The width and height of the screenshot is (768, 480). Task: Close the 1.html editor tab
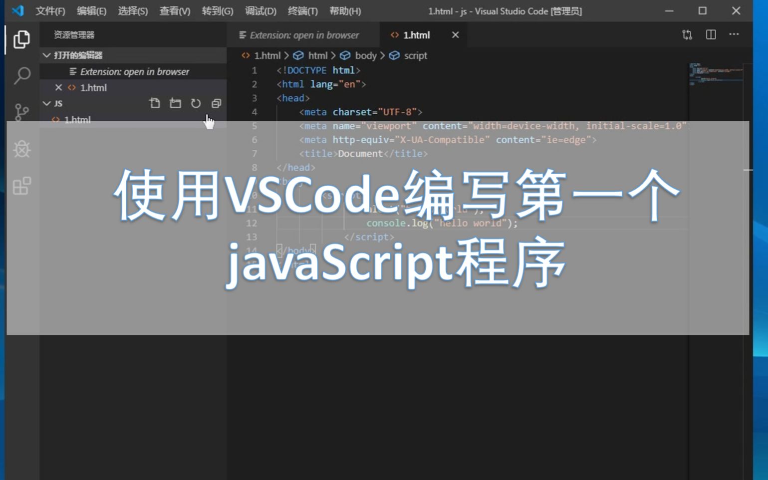tap(455, 35)
